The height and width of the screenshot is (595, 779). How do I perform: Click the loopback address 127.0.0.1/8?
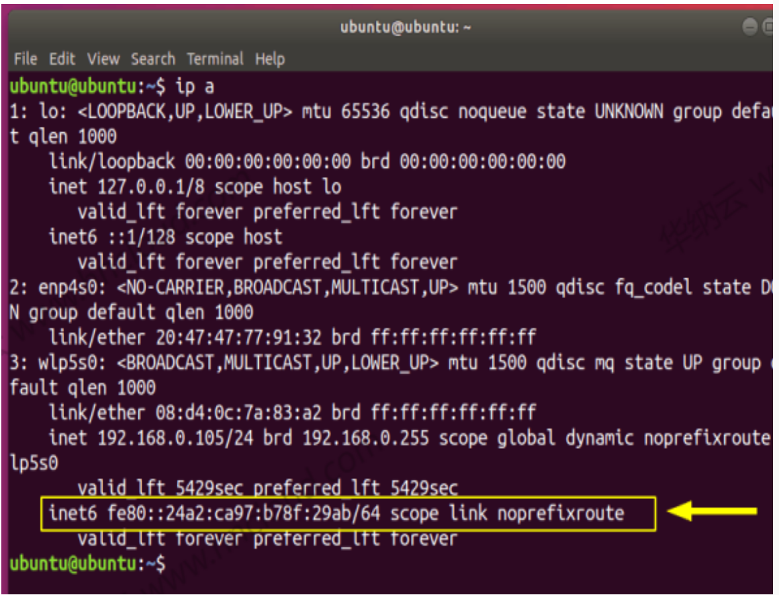tap(151, 187)
